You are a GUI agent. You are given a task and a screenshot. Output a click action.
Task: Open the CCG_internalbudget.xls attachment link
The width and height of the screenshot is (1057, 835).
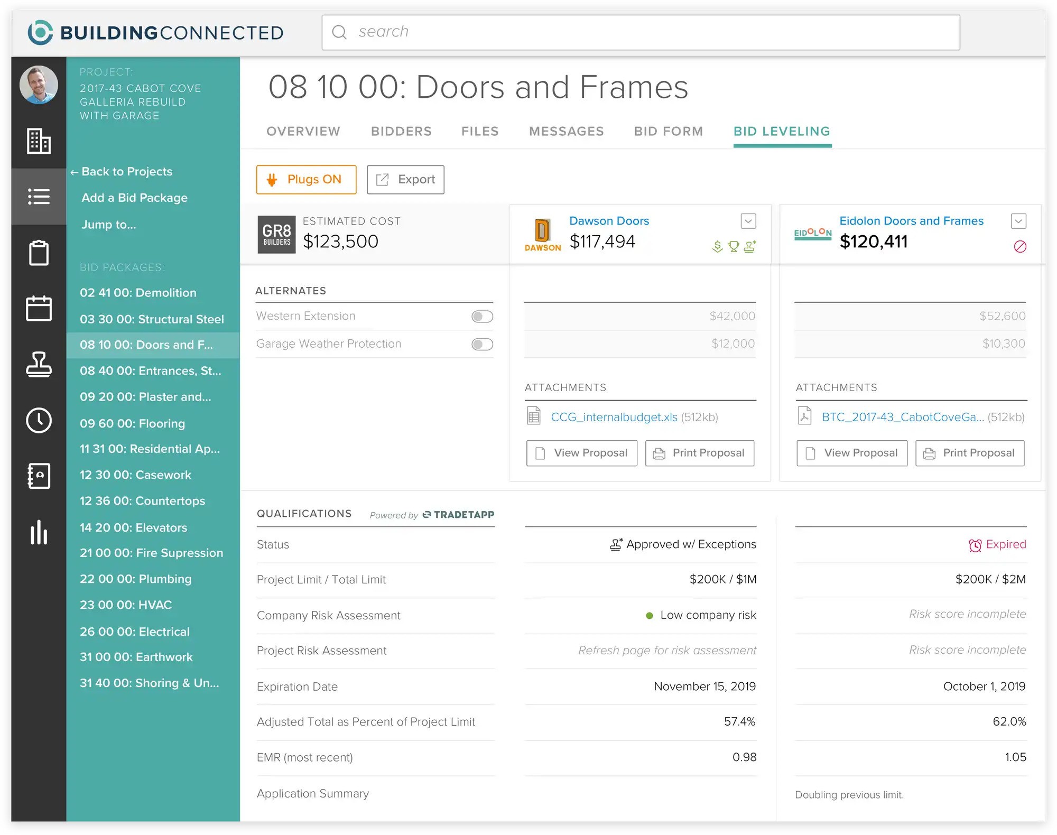[x=614, y=417]
